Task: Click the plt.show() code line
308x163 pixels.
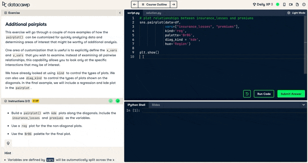Action: tap(149, 52)
